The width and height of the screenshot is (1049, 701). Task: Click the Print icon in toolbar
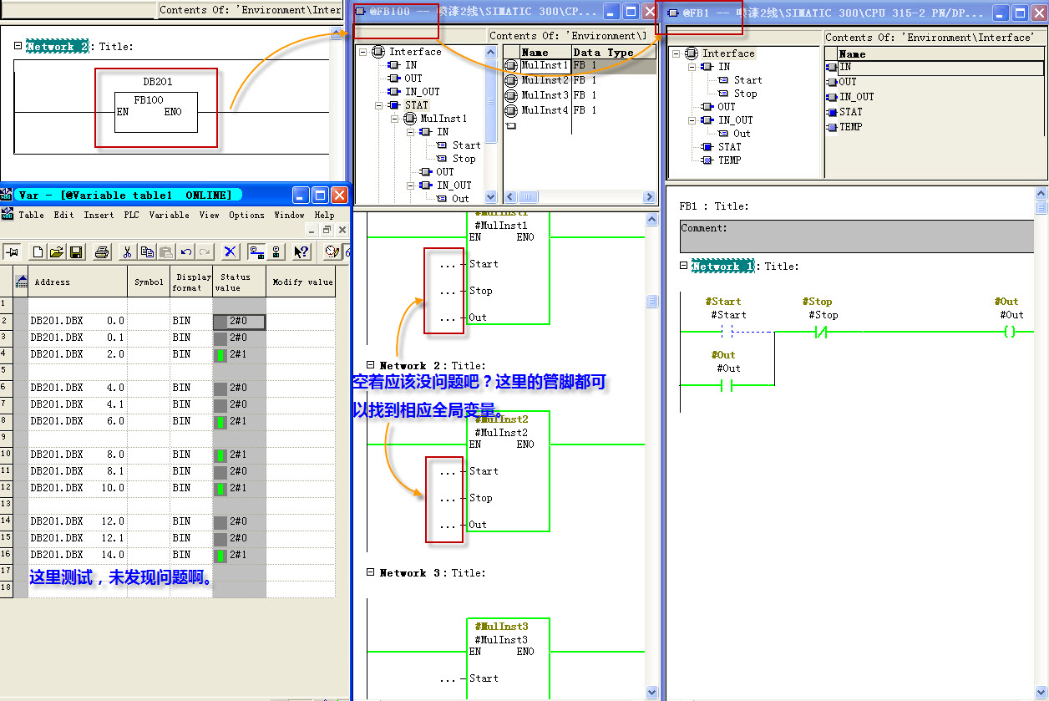coord(102,251)
